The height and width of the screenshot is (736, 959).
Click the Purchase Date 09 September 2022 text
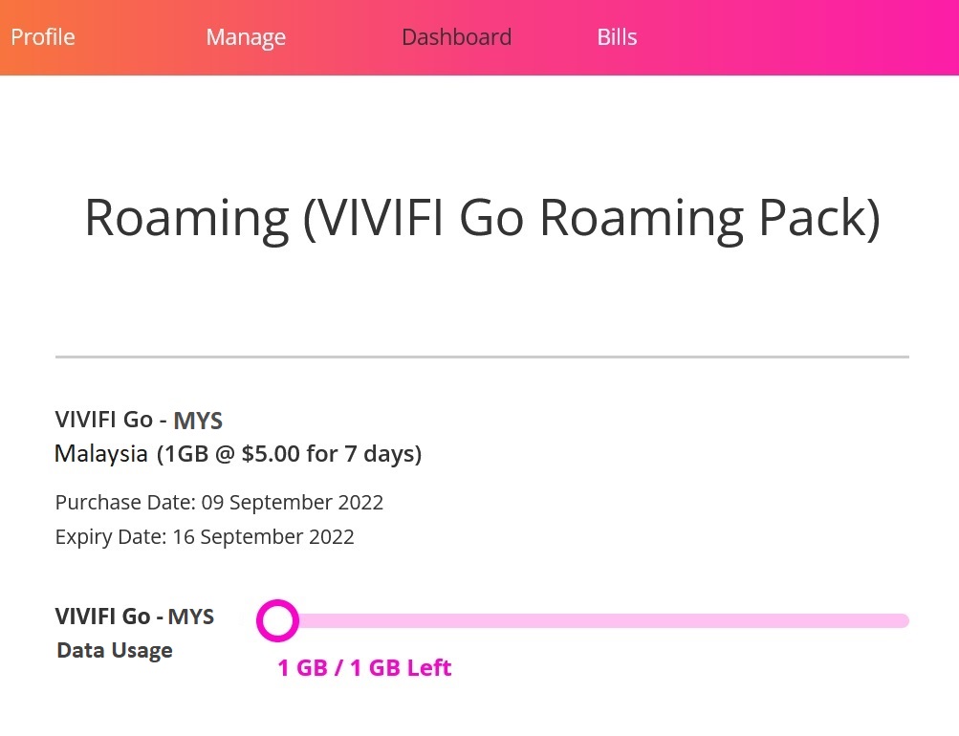coord(219,503)
